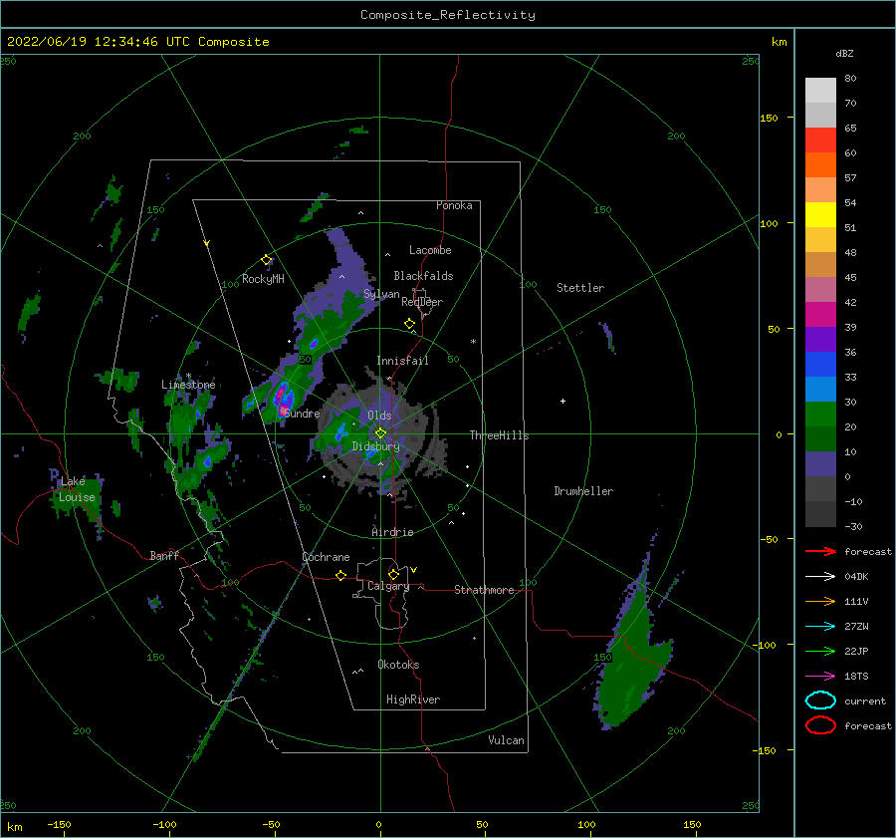Image resolution: width=896 pixels, height=838 pixels.
Task: Click the blue swatch between 36 and 33
Action: coord(820,364)
